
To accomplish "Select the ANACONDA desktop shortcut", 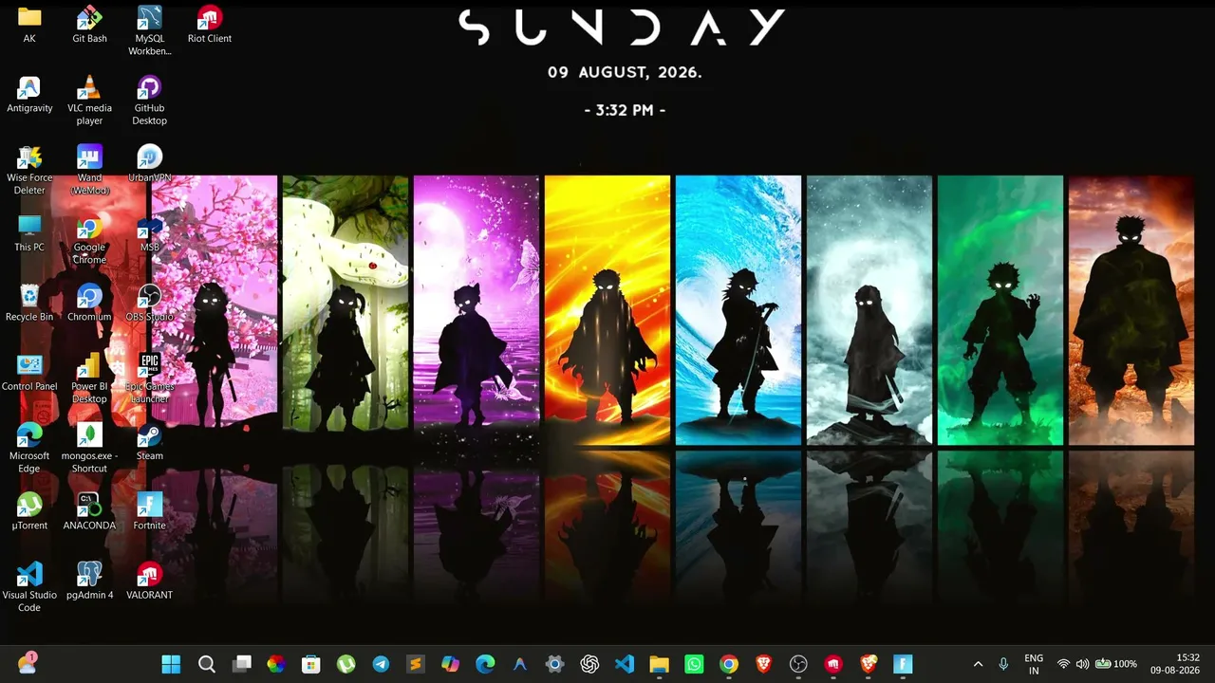I will pos(89,511).
